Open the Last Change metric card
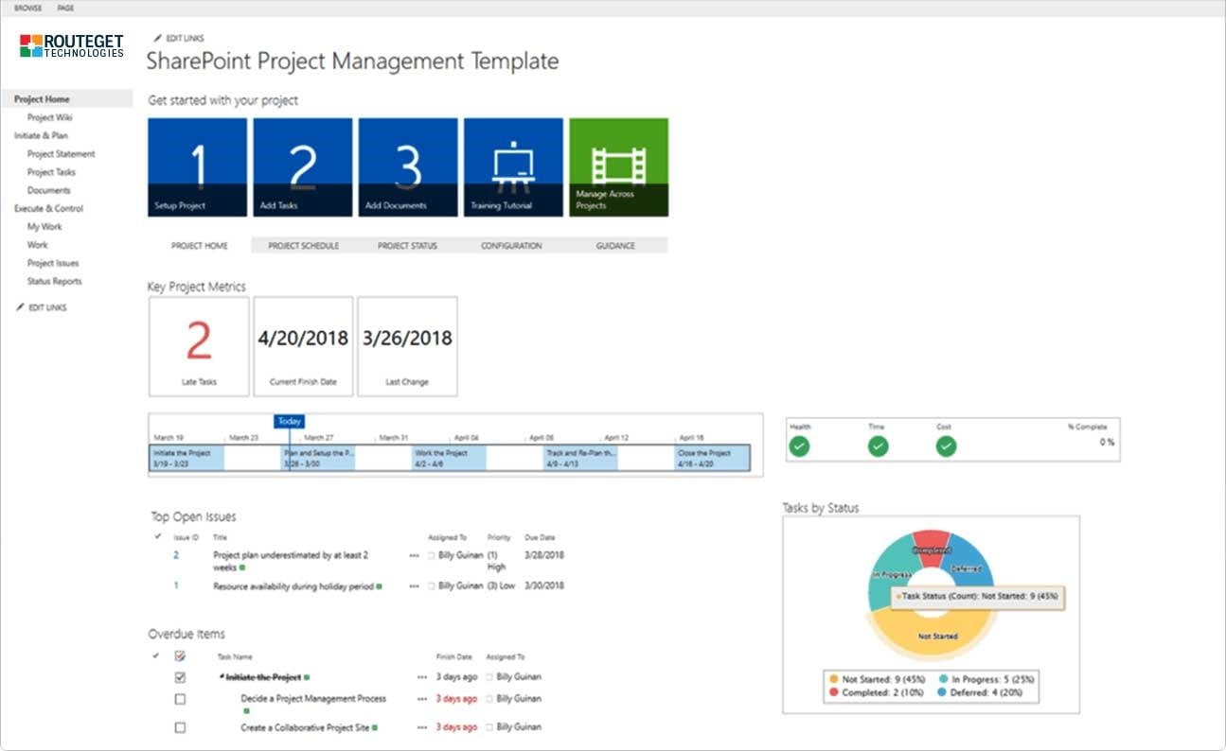The image size is (1226, 751). point(408,346)
